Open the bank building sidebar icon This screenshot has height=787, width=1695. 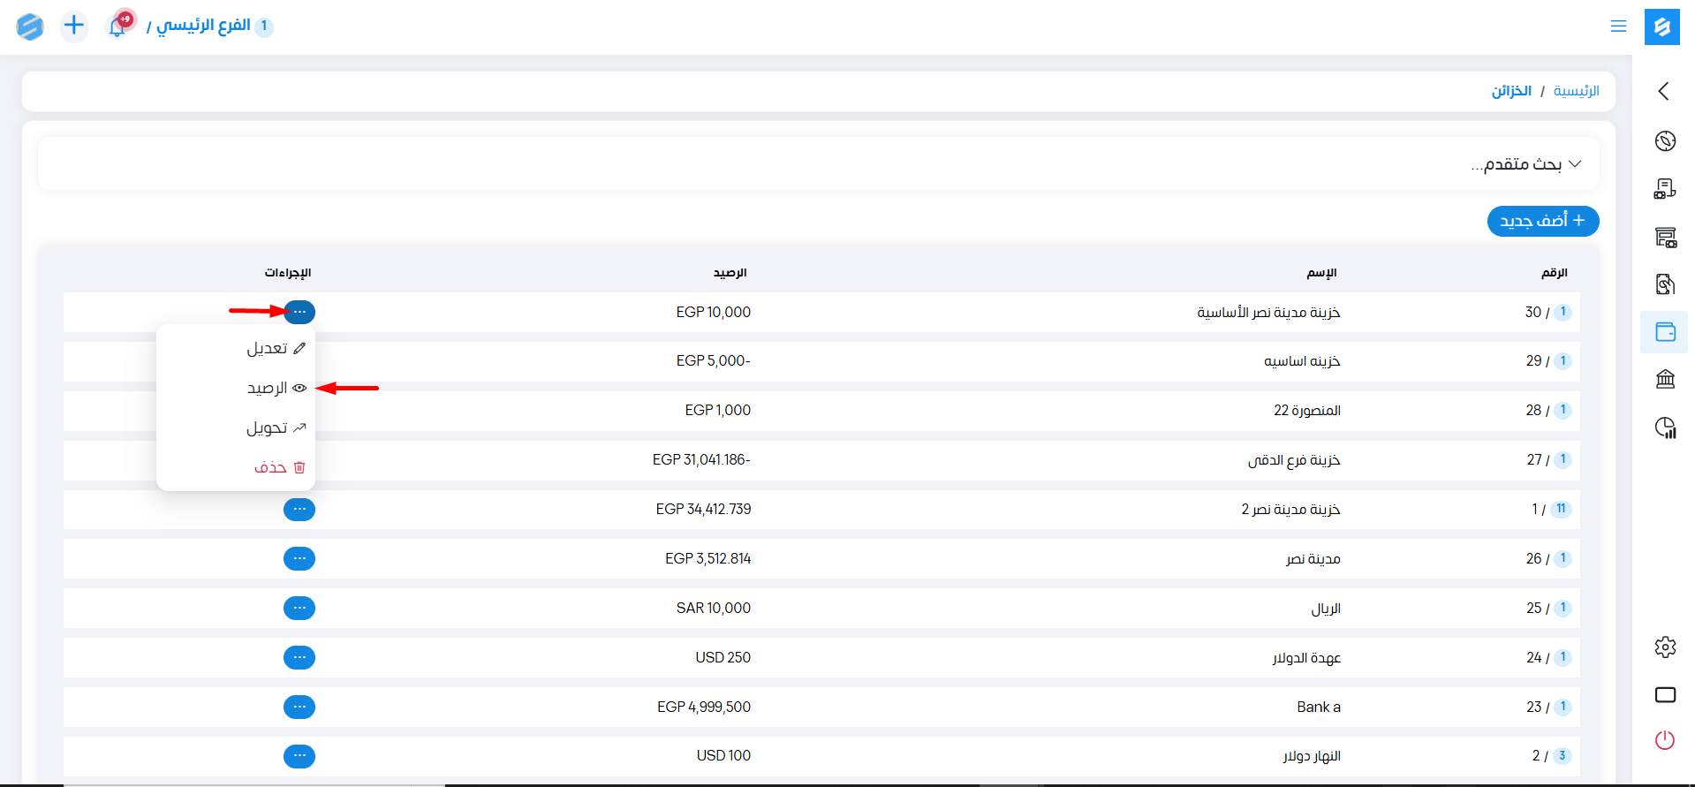1665,380
